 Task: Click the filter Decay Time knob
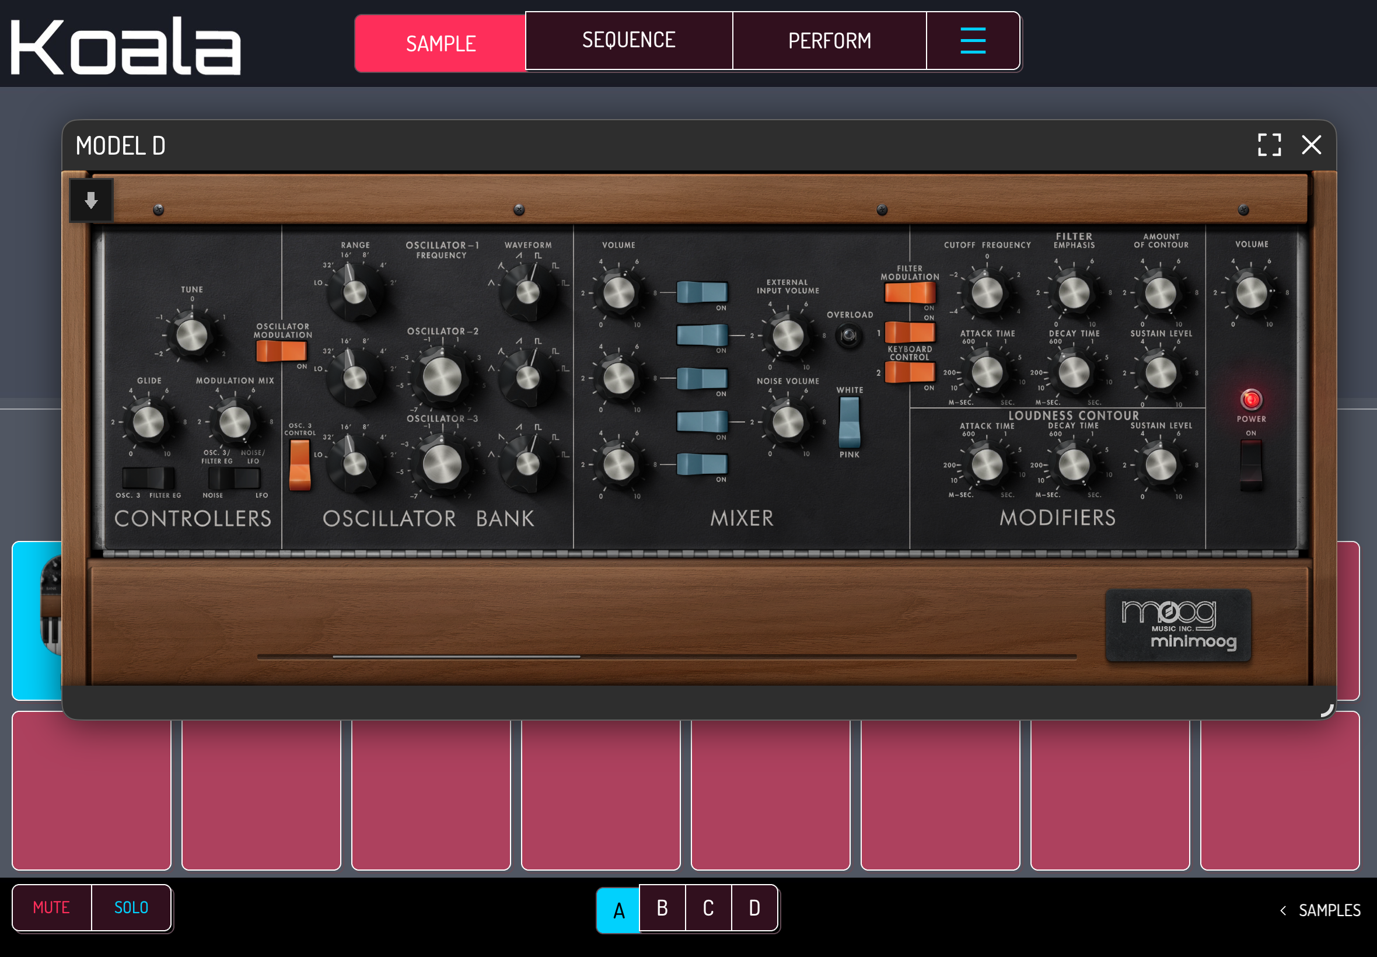pyautogui.click(x=1074, y=372)
